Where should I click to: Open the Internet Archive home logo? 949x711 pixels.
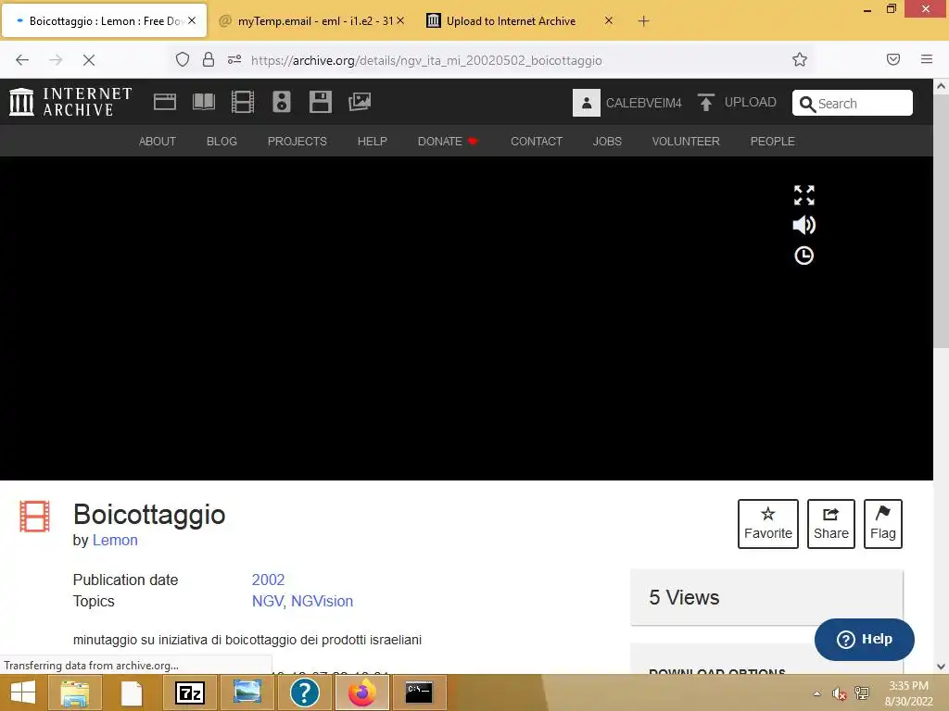click(x=70, y=102)
